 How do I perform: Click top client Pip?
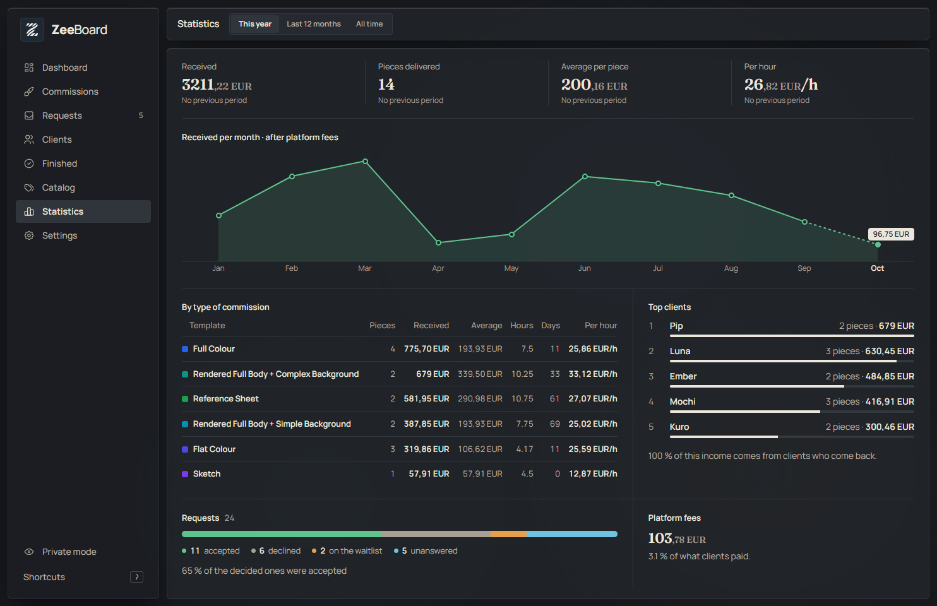781,328
